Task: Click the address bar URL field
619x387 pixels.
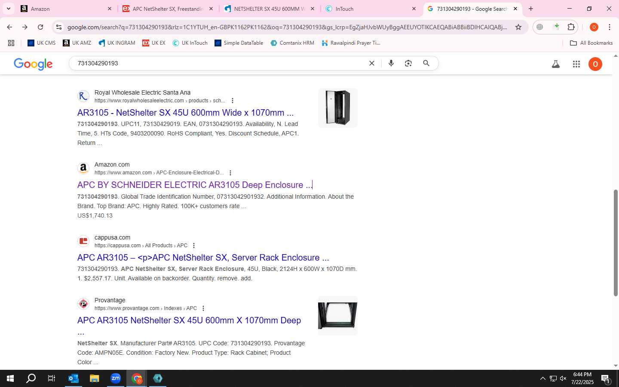Action: pos(287,27)
